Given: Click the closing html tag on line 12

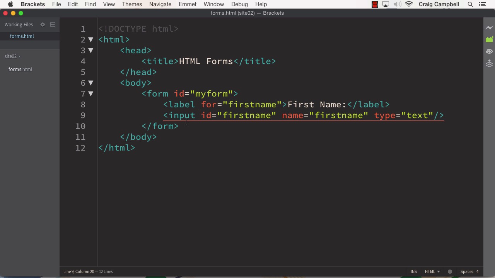Looking at the screenshot, I should click(117, 148).
